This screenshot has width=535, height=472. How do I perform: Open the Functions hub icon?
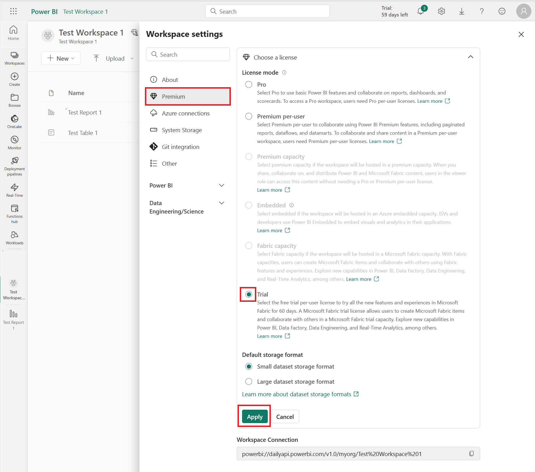(x=15, y=214)
